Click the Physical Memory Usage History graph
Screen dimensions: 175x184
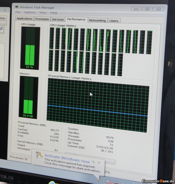(x=98, y=105)
